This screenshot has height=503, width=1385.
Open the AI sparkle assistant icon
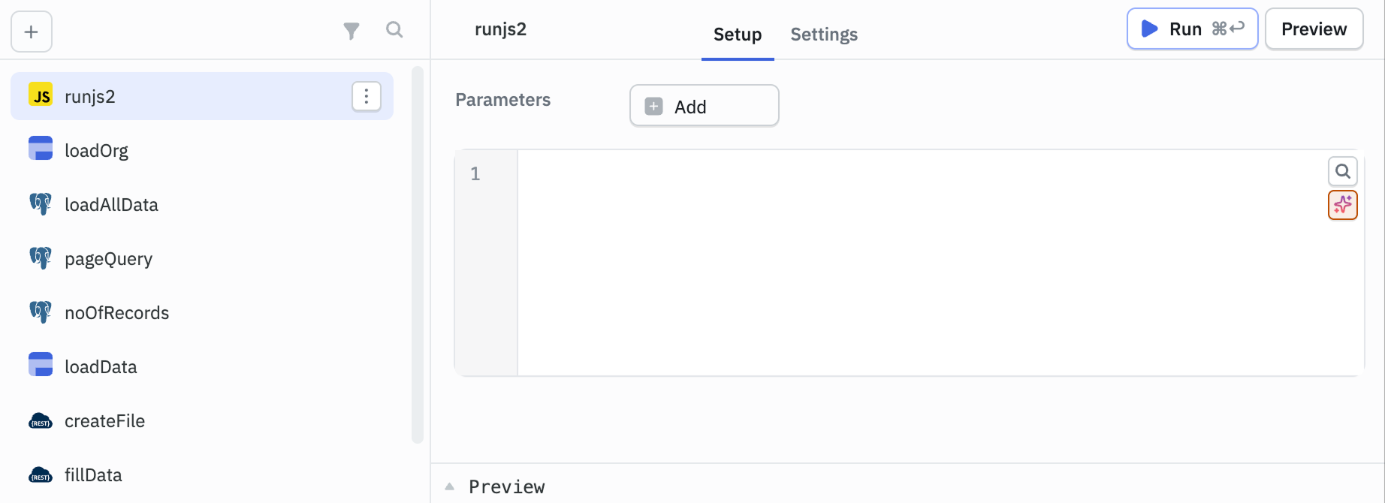(x=1342, y=205)
